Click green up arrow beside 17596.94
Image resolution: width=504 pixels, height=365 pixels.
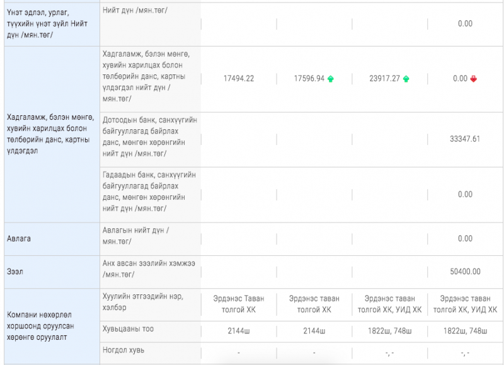330,79
